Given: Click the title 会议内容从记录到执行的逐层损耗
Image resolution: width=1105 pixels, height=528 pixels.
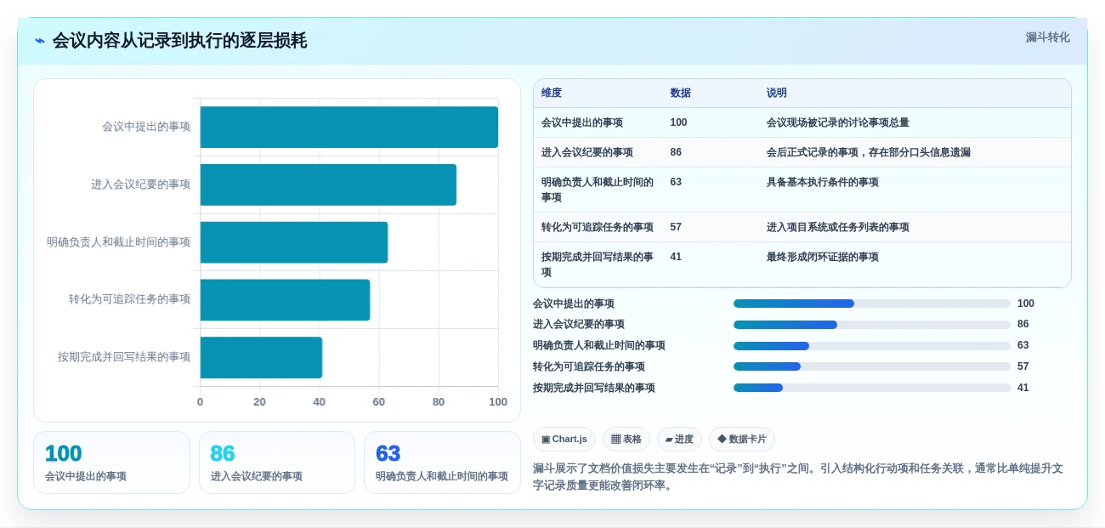Looking at the screenshot, I should pos(179,41).
